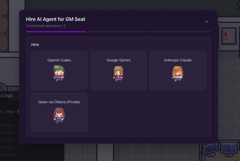Click the "Anthropic Claude" label text

(178, 60)
